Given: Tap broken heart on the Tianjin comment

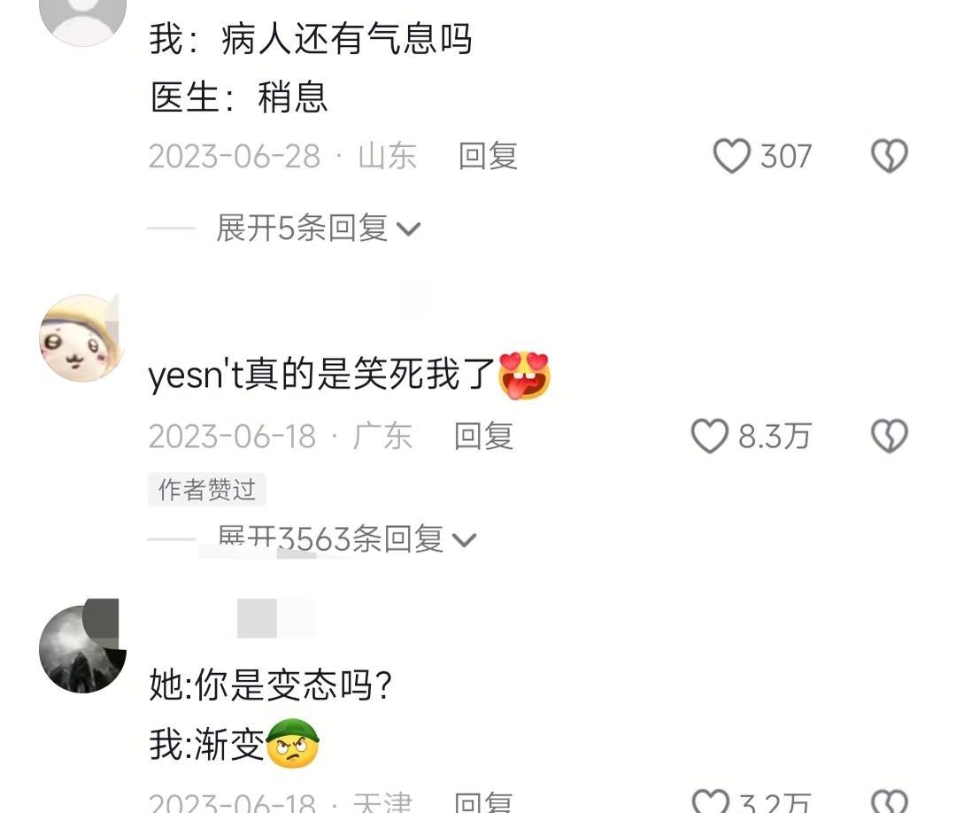Looking at the screenshot, I should click(890, 801).
